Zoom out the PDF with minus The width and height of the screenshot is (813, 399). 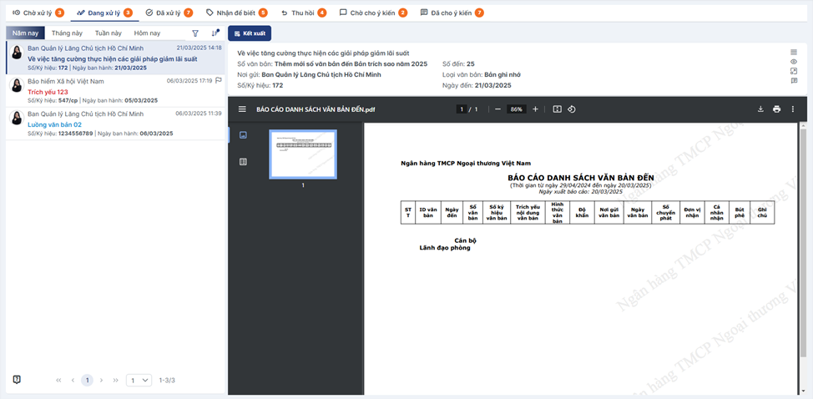pos(497,109)
